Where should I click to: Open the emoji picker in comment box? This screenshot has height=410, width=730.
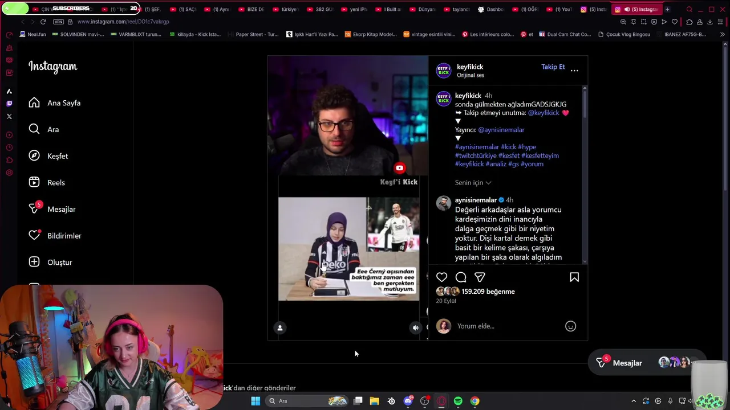click(x=570, y=326)
